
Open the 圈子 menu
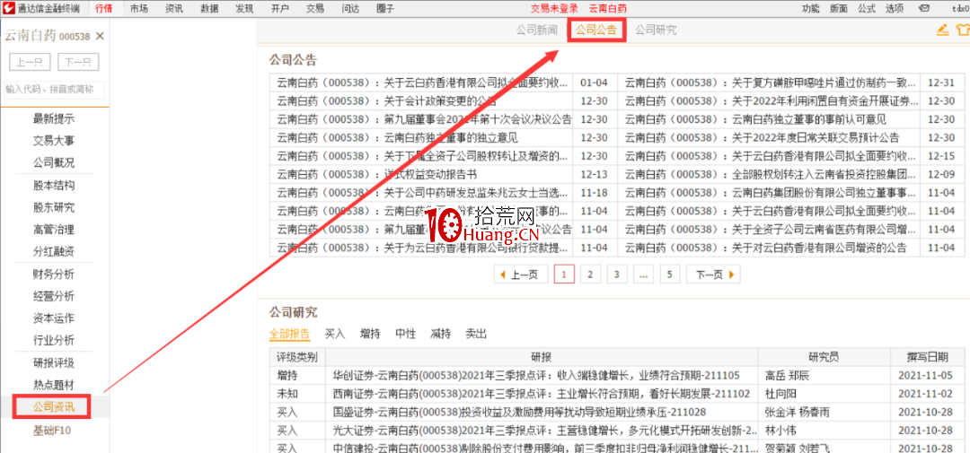pos(385,9)
